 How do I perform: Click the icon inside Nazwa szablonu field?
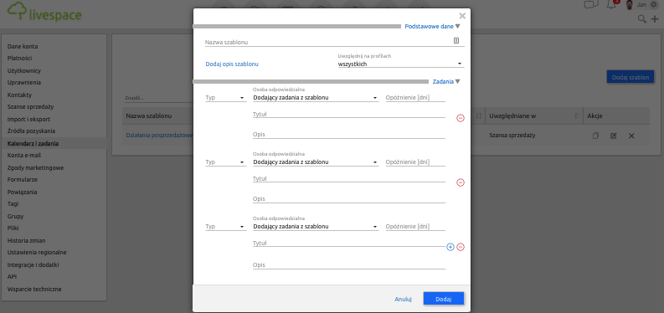456,41
